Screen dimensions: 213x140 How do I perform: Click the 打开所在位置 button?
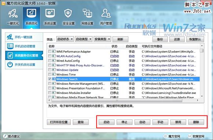click(59, 122)
